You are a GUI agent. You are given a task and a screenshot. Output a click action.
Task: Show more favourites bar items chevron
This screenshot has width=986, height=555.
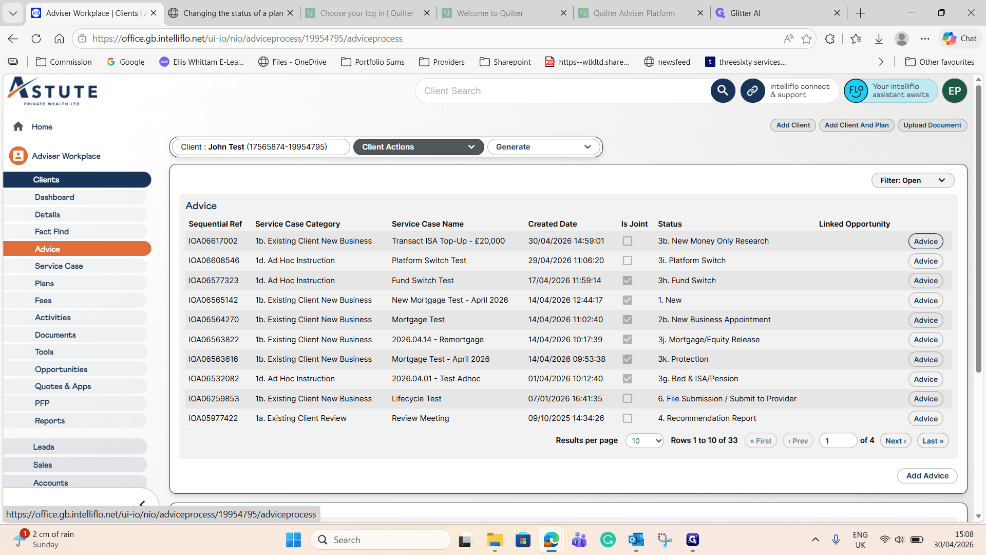click(881, 62)
